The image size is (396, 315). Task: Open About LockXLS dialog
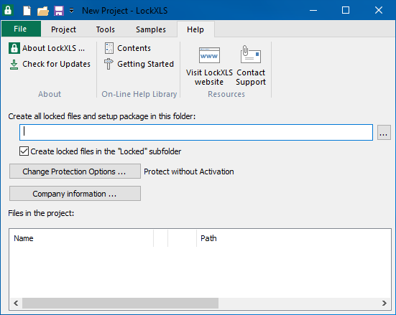[47, 48]
